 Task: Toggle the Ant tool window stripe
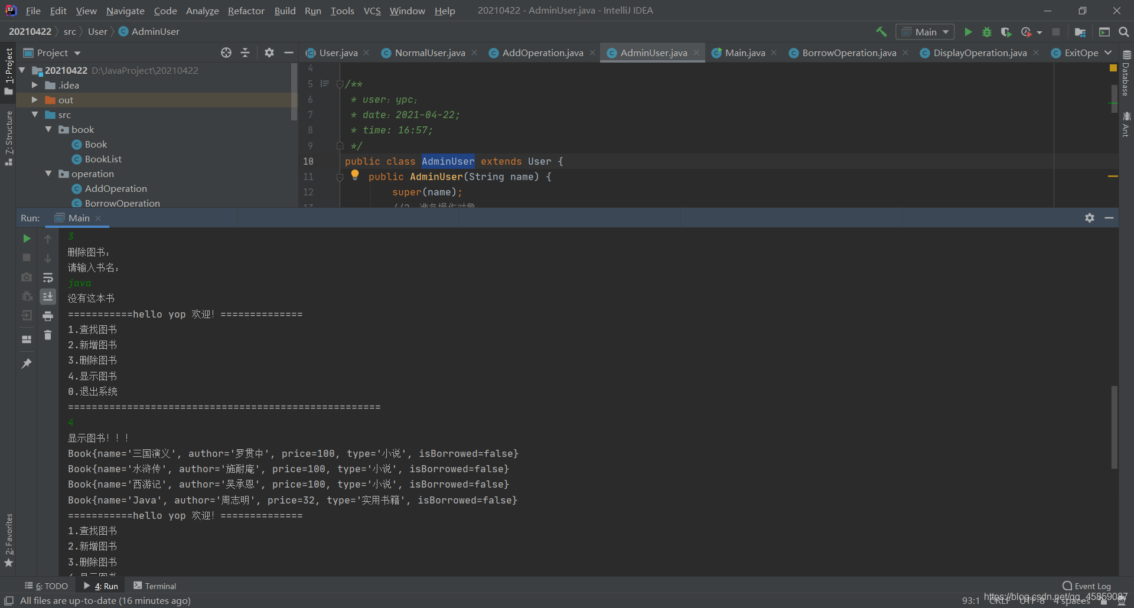(1126, 125)
